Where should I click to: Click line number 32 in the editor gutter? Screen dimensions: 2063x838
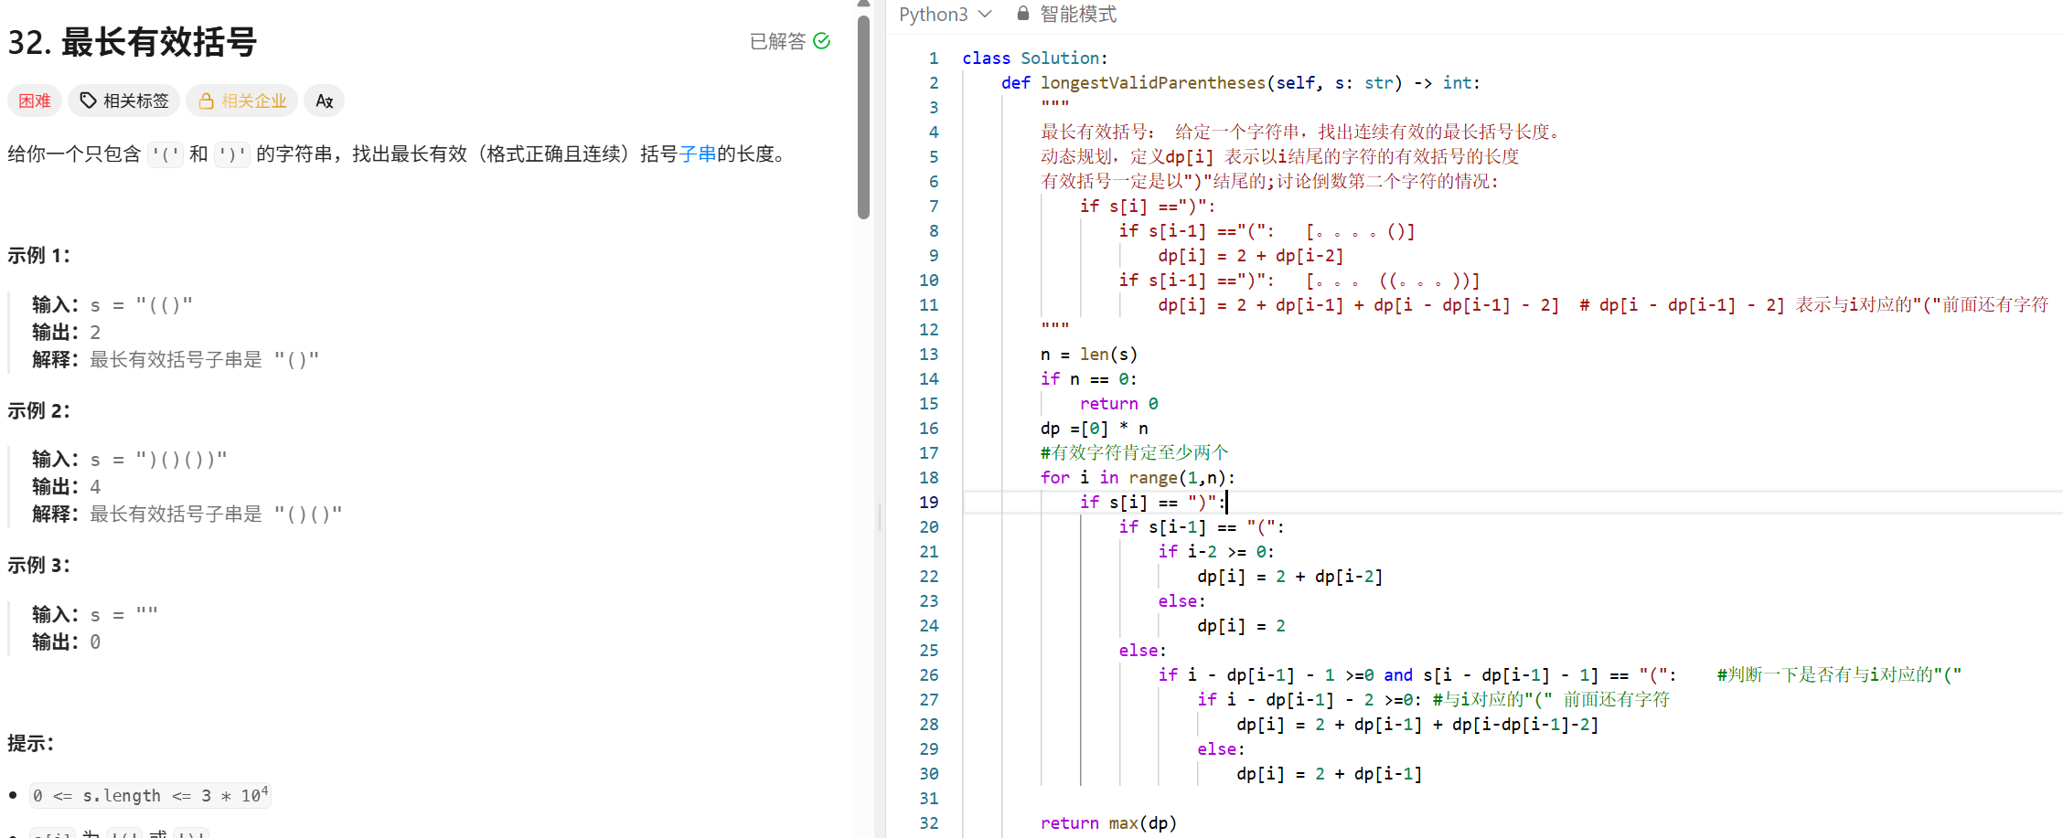point(928,823)
